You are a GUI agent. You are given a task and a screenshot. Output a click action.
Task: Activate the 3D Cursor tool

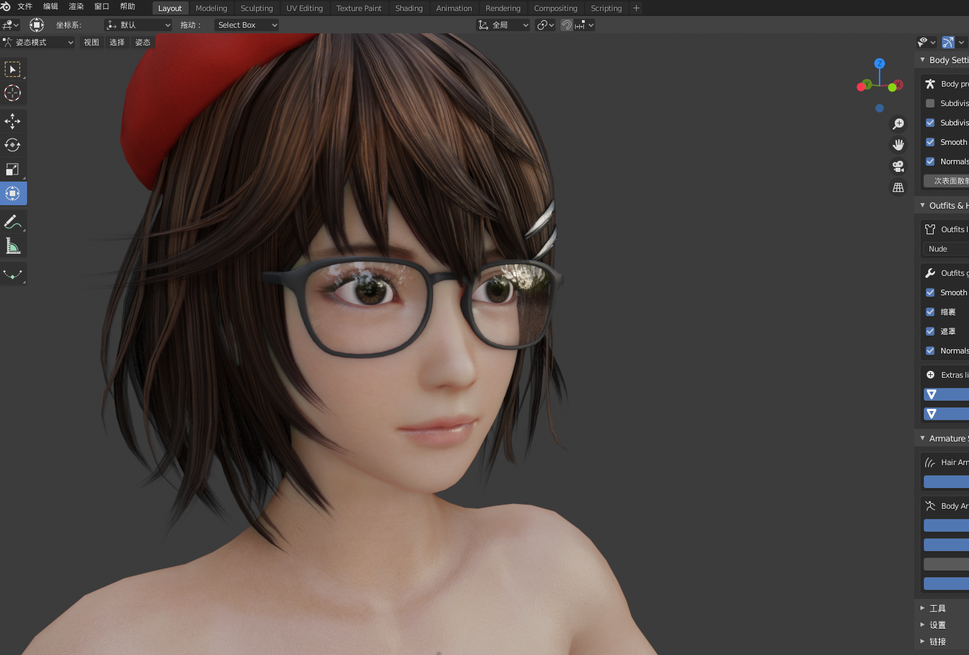pyautogui.click(x=12, y=93)
